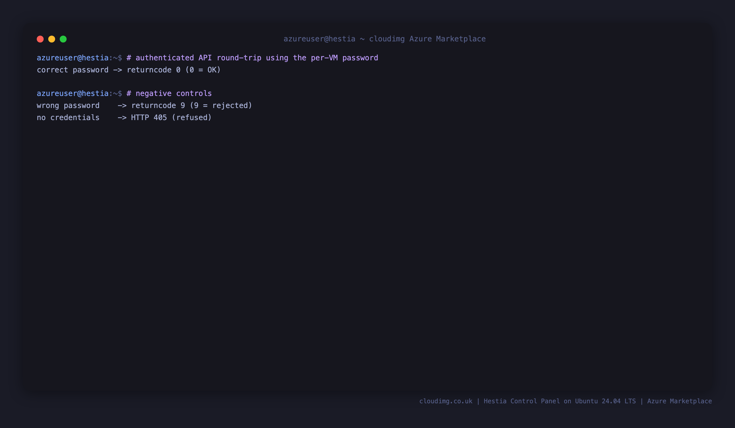Screen dimensions: 735x428
Task: Click the green maximize window button
Action: pyautogui.click(x=63, y=39)
